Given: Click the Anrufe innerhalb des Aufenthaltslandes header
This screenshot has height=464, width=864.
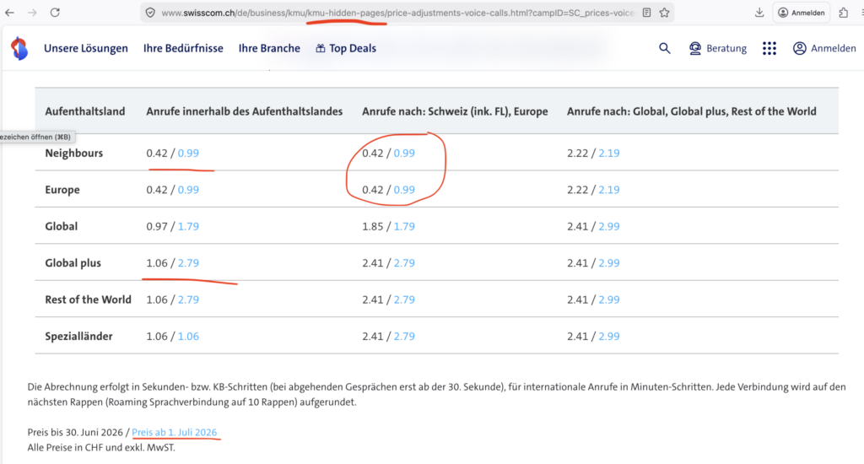Looking at the screenshot, I should click(244, 111).
